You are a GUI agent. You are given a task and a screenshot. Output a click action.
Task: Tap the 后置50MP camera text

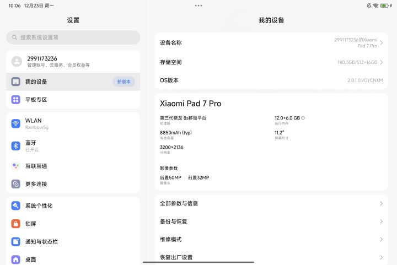(x=170, y=177)
